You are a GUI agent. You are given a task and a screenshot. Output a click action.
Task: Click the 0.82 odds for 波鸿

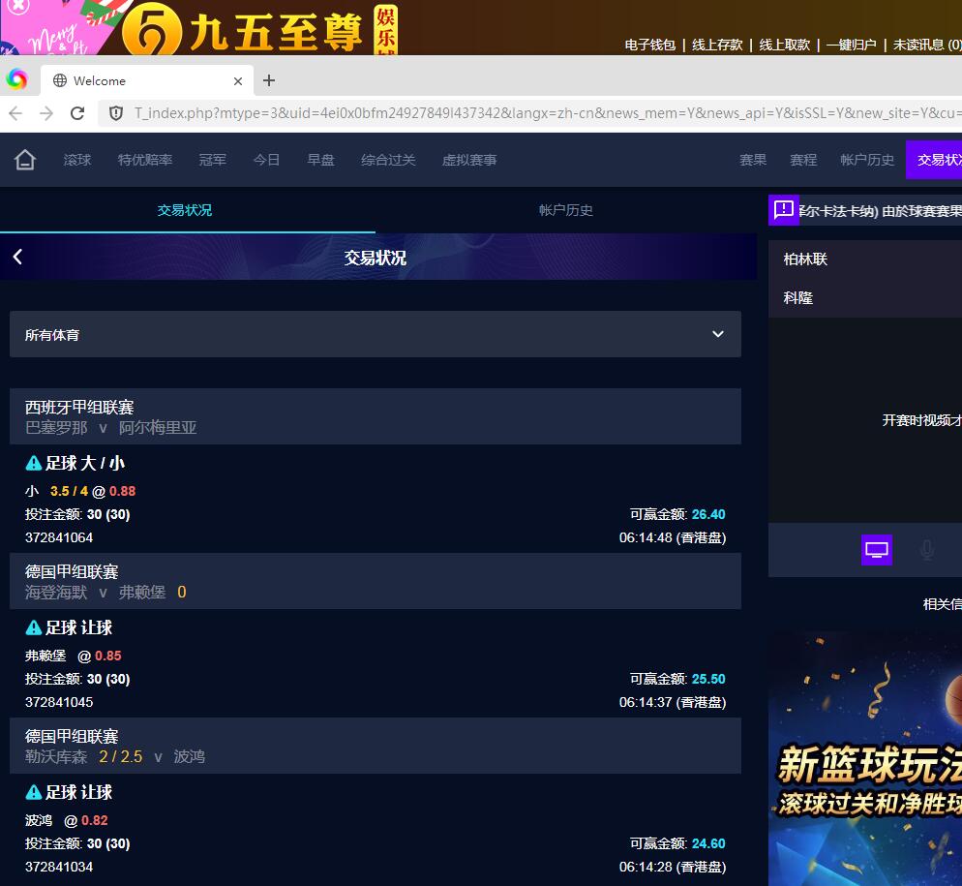95,820
